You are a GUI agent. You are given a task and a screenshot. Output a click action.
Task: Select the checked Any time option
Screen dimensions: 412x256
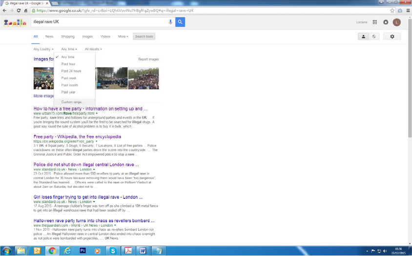tap(68, 57)
